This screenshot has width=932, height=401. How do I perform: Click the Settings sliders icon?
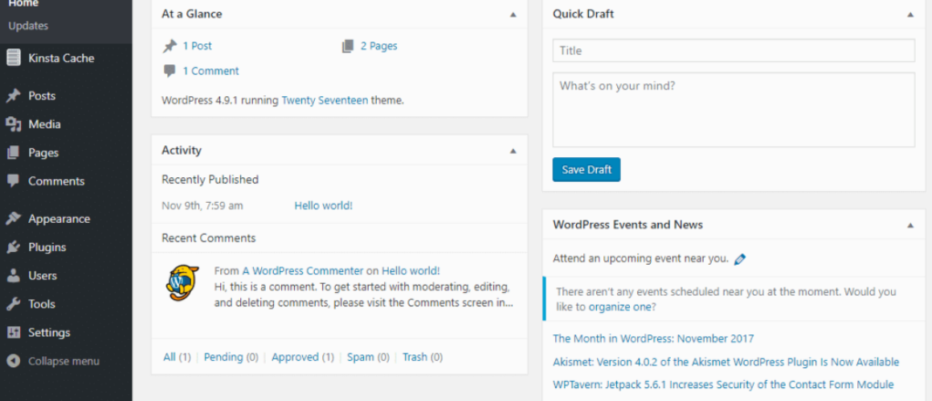click(13, 333)
